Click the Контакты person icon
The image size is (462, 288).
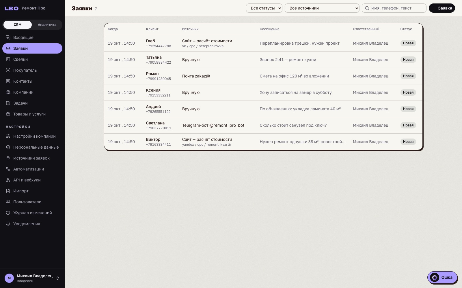pos(8,81)
